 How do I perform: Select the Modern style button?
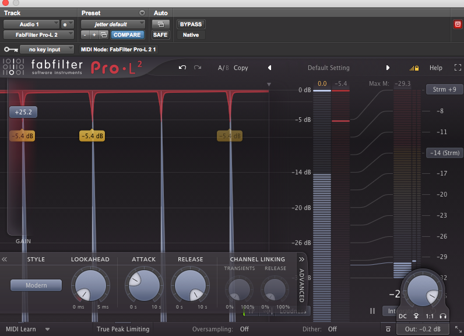pos(36,285)
